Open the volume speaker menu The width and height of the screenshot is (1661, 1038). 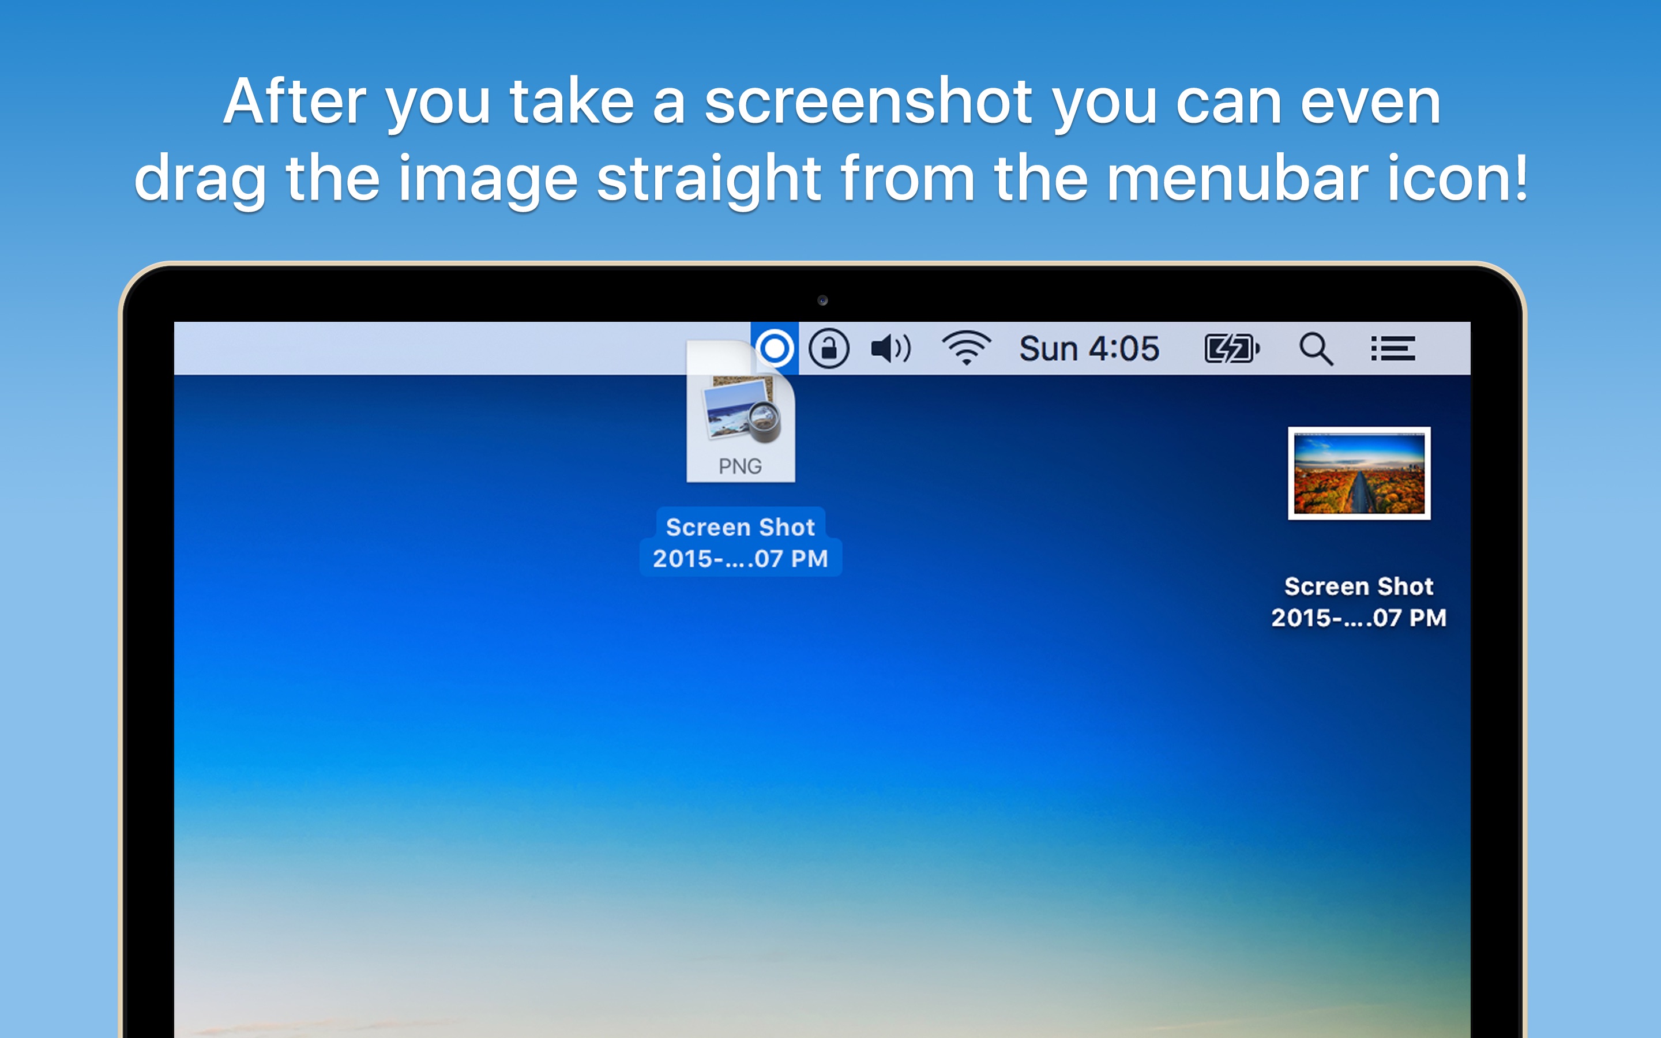coord(890,348)
